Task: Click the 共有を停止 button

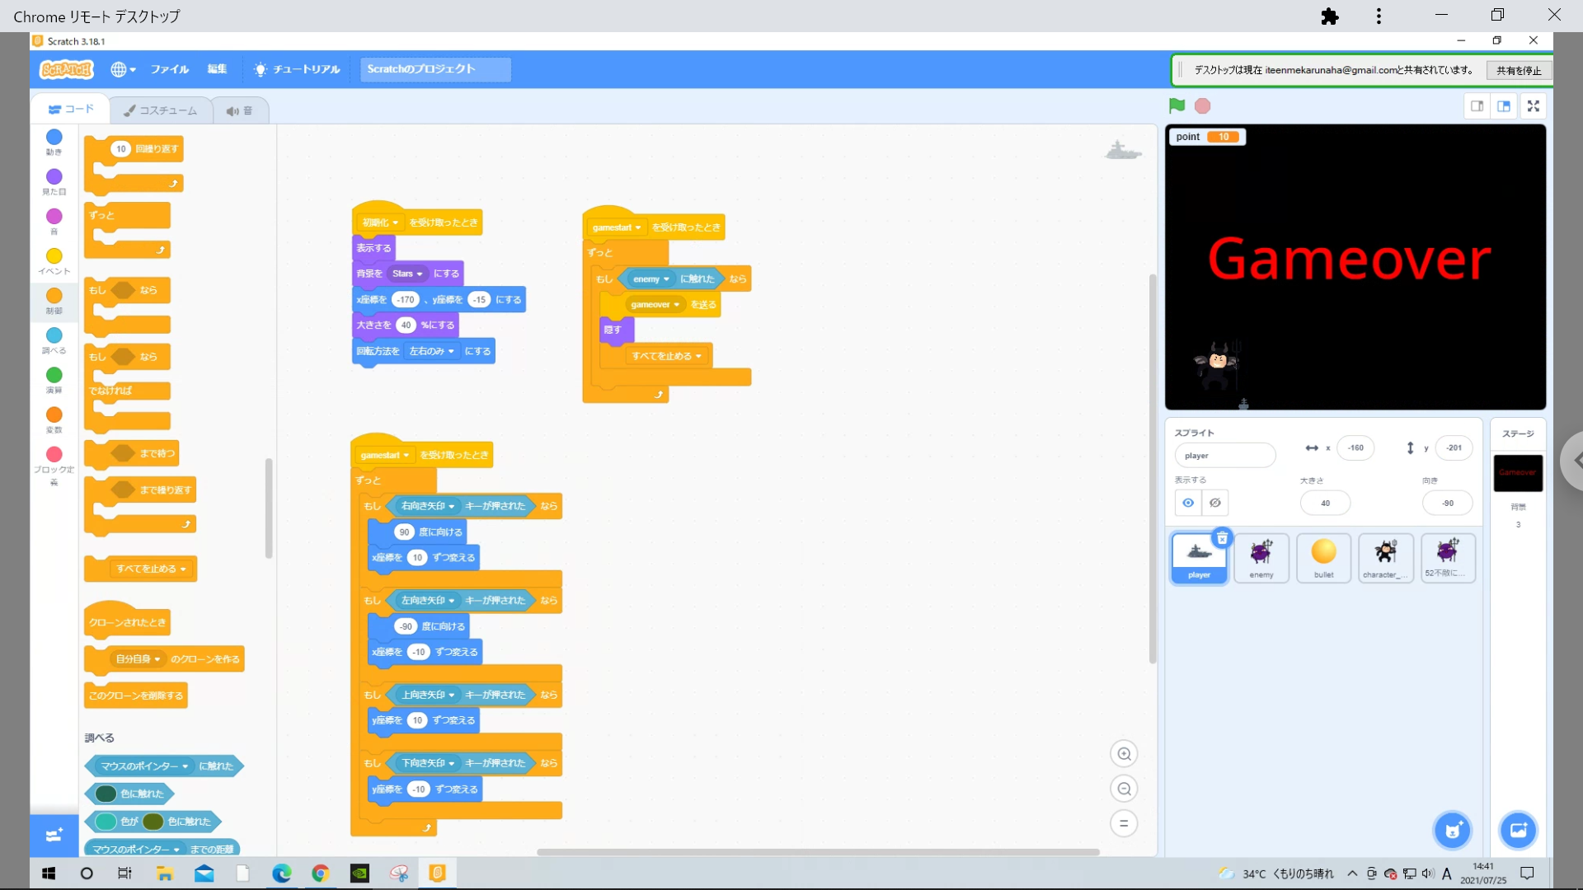Action: tap(1519, 70)
